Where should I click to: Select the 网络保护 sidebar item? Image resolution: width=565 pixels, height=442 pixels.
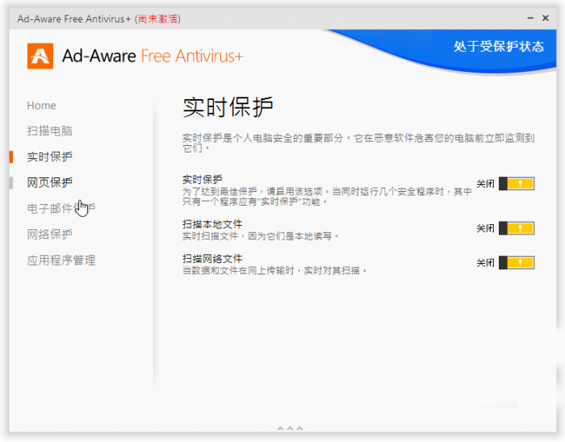tap(49, 234)
